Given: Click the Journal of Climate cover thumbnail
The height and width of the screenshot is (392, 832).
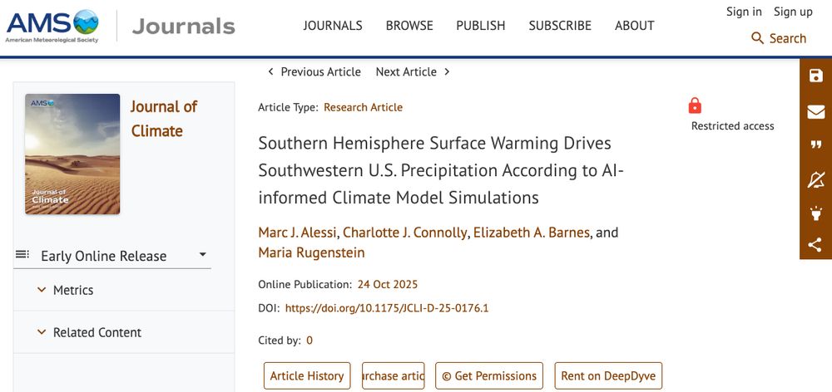Looking at the screenshot, I should tap(72, 154).
